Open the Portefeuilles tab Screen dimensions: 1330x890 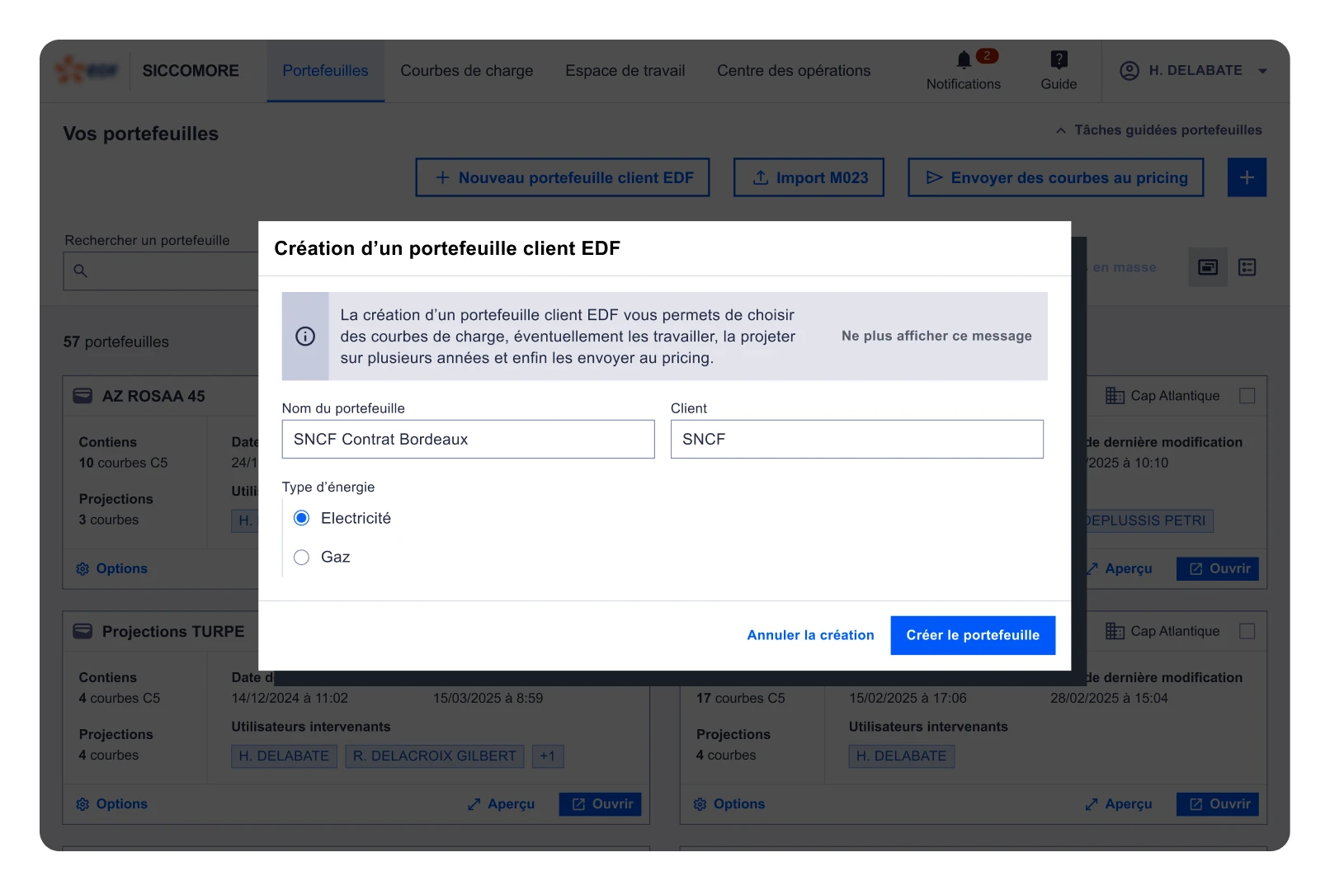(x=325, y=71)
